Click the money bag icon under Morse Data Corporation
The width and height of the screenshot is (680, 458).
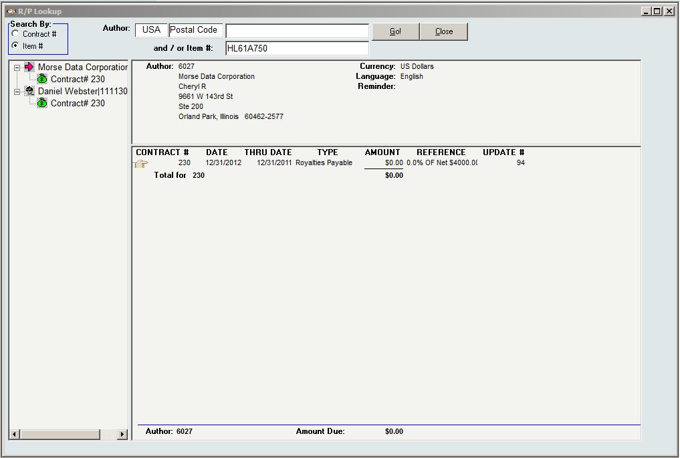(42, 79)
